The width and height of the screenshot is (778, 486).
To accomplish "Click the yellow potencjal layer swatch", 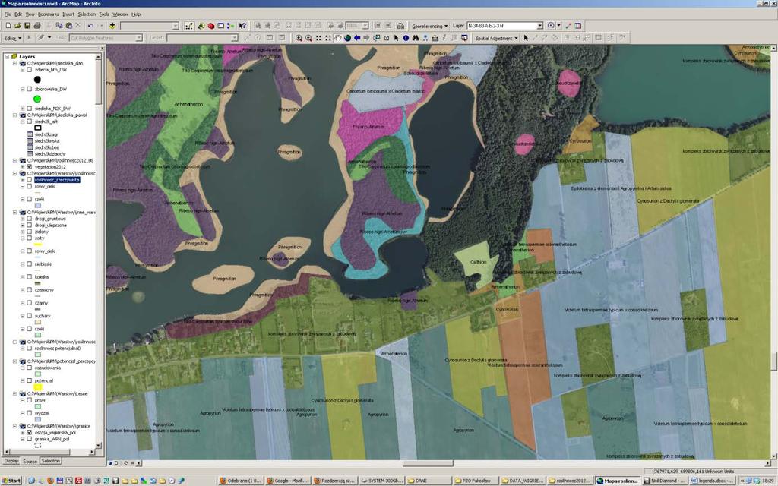I will (x=38, y=387).
